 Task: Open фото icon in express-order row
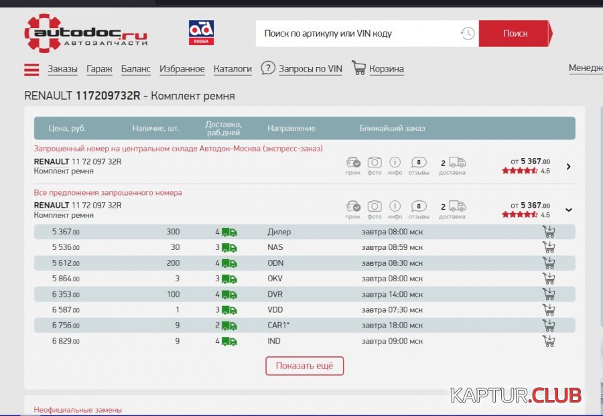[375, 162]
